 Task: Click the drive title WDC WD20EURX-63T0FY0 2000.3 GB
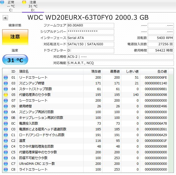[x=88, y=17]
